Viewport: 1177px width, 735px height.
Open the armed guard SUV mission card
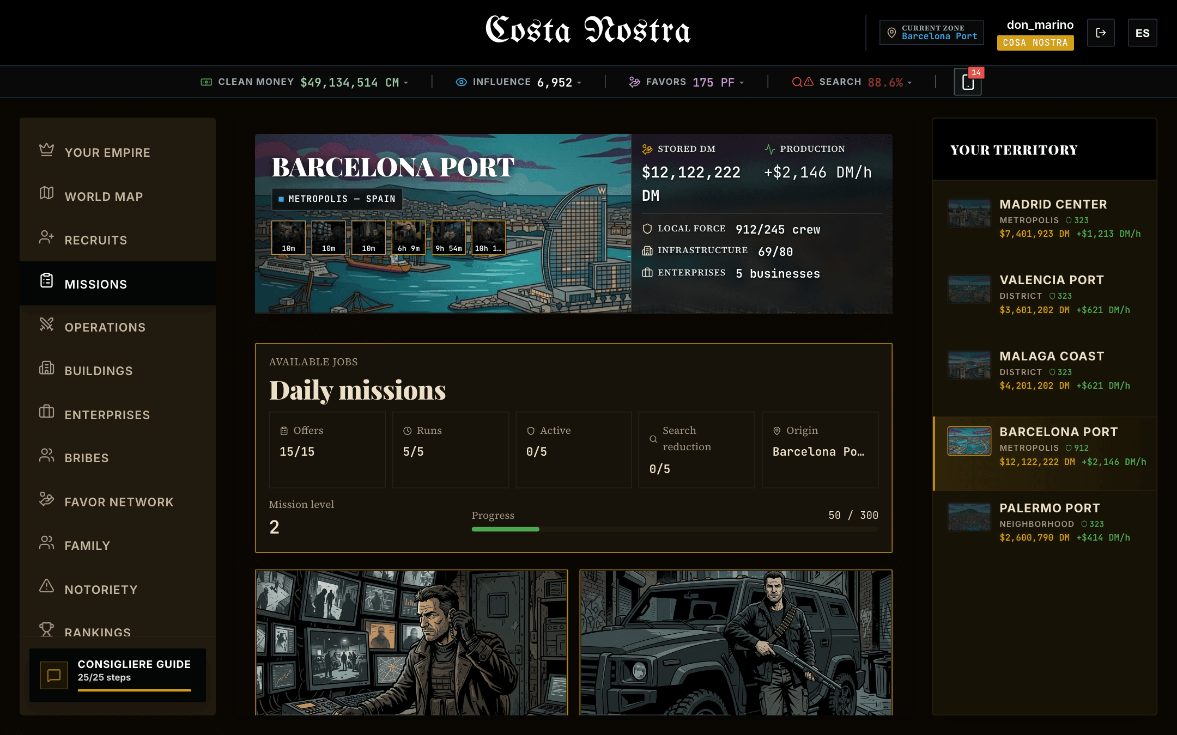pyautogui.click(x=736, y=642)
